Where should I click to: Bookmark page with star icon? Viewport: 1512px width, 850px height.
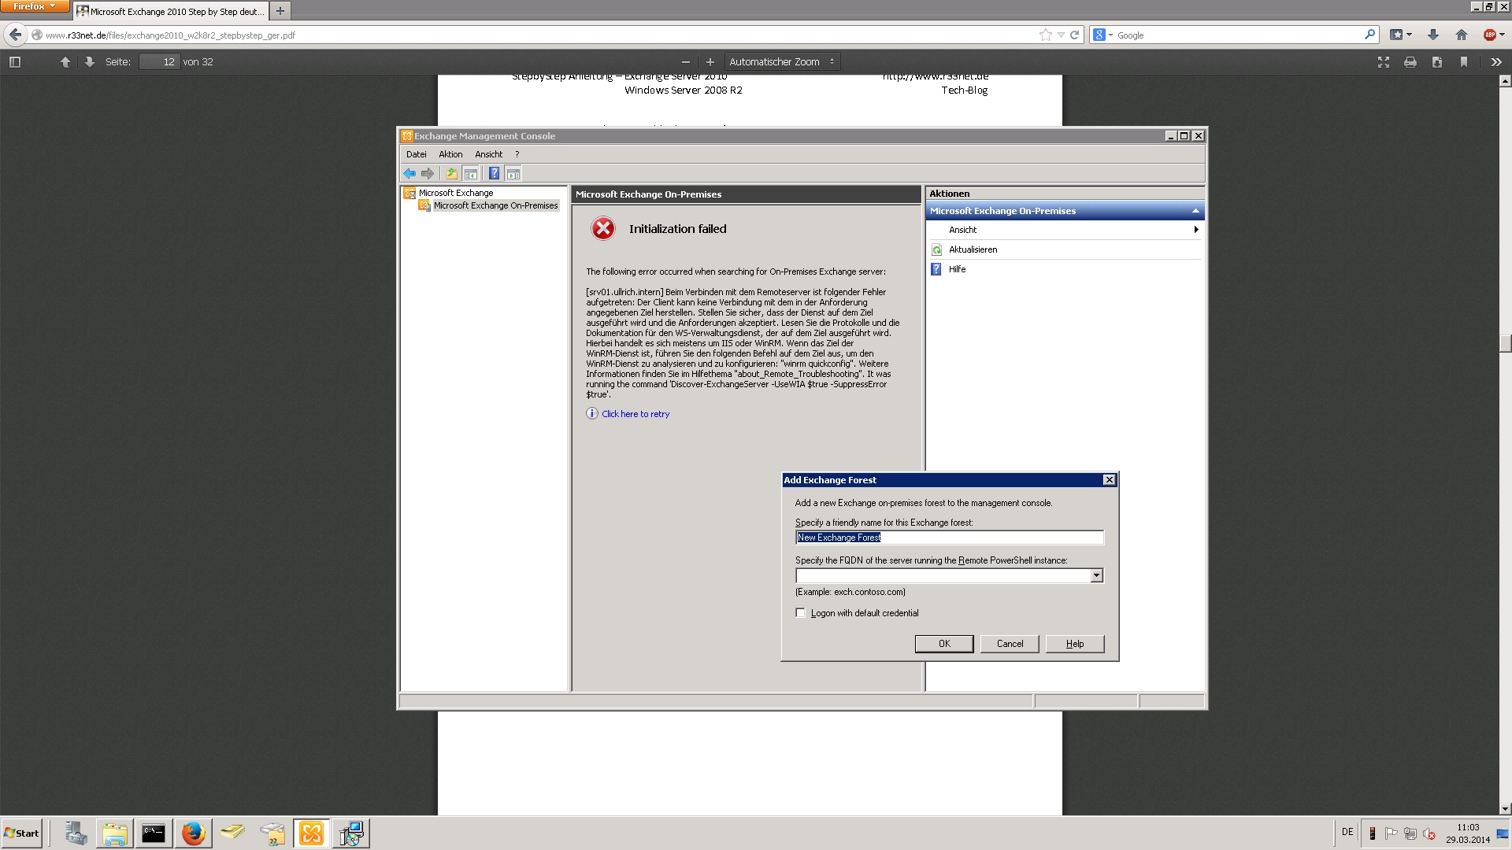(1045, 35)
